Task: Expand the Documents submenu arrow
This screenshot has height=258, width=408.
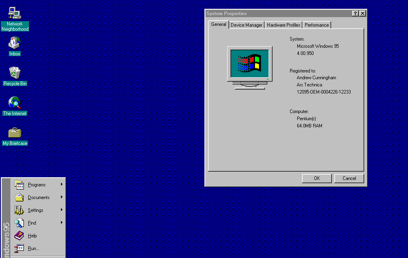Action: point(62,197)
